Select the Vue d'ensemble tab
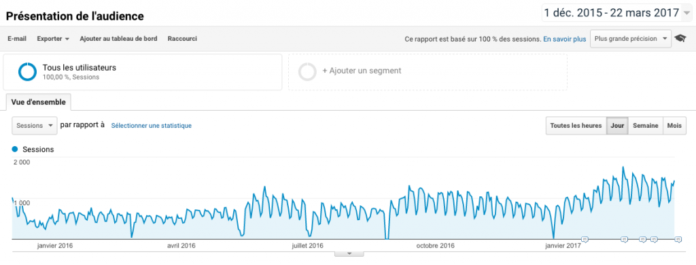Viewport: 696px width, 265px height. coord(38,102)
